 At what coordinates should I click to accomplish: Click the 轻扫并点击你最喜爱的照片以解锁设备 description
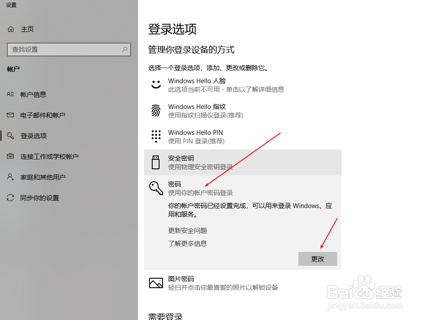click(223, 287)
